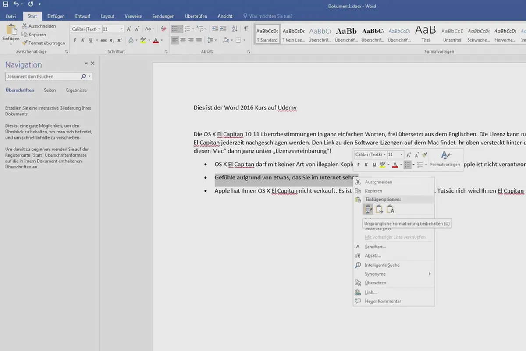This screenshot has height=351, width=526.
Task: Click the save icon in the title bar
Action: [x=6, y=4]
